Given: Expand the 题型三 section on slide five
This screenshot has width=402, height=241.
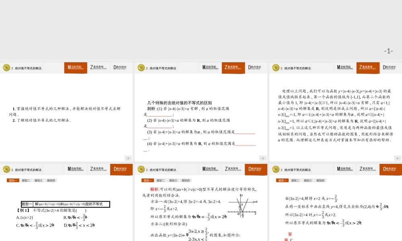Looking at the screenshot, I should pyautogui.click(x=173, y=180).
